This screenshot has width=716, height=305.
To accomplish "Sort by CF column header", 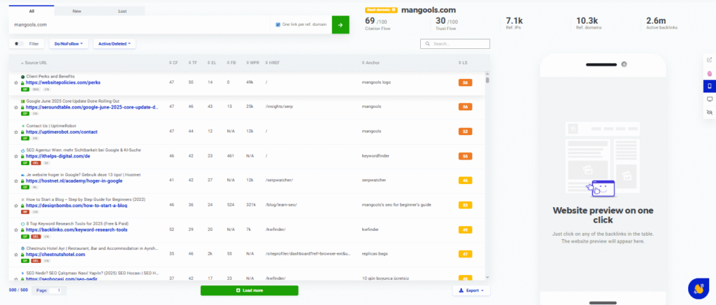I will click(x=173, y=62).
